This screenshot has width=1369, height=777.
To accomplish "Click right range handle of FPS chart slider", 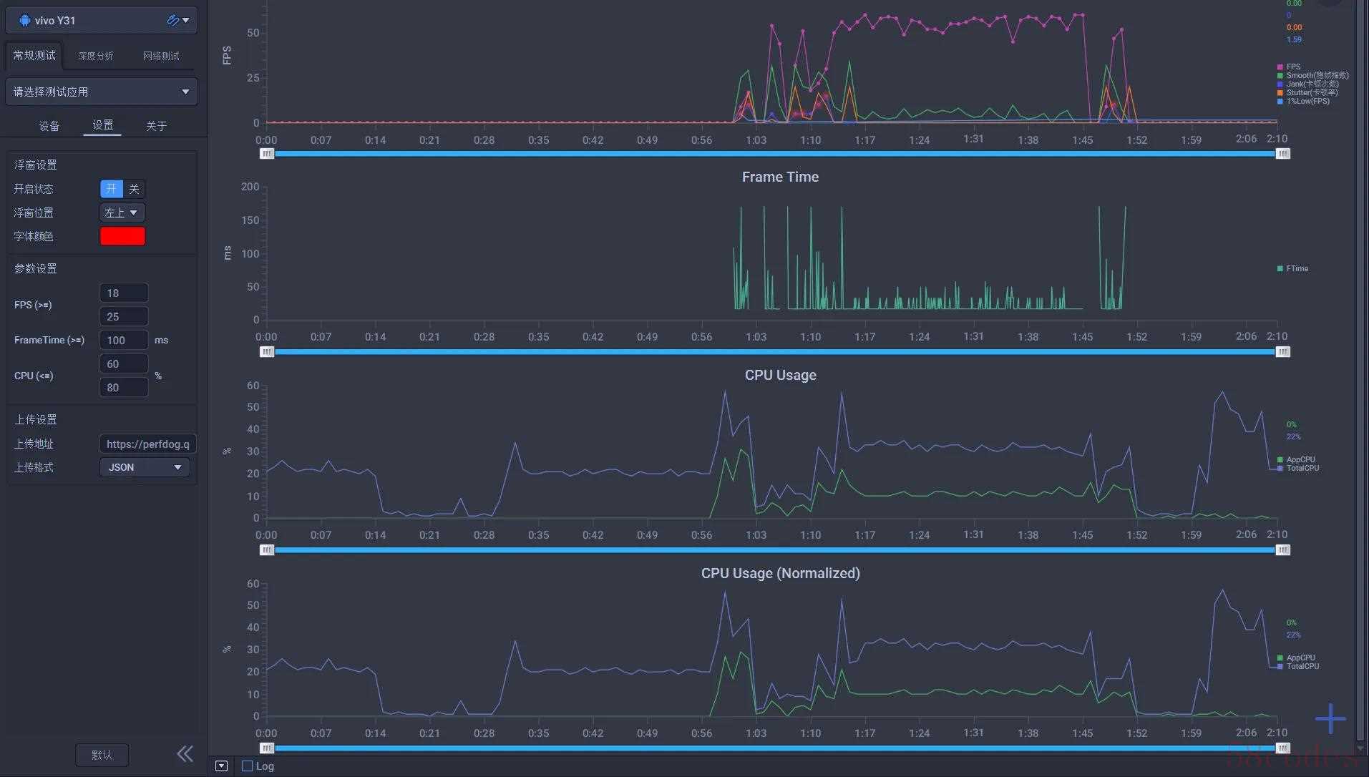I will click(x=1283, y=154).
